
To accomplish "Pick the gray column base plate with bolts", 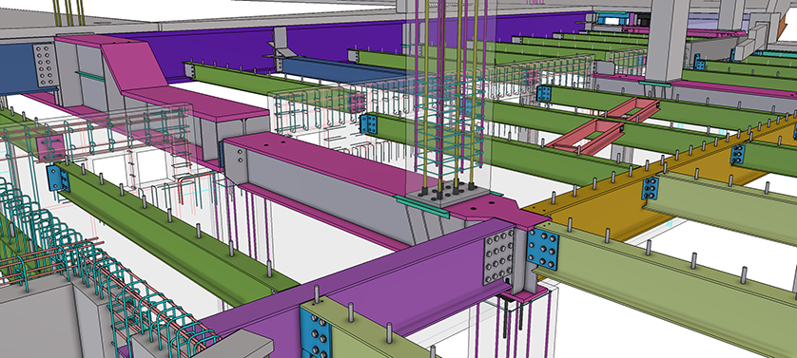I will click(447, 194).
